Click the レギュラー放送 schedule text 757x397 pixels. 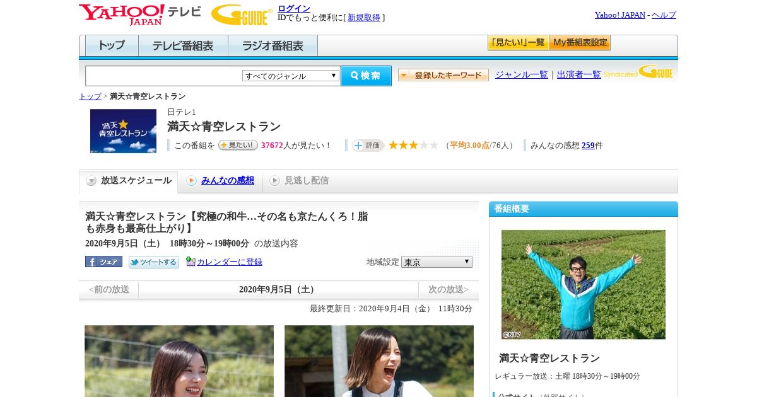point(567,376)
